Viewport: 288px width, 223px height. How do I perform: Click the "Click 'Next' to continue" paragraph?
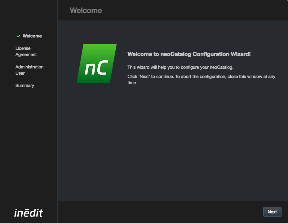point(201,80)
